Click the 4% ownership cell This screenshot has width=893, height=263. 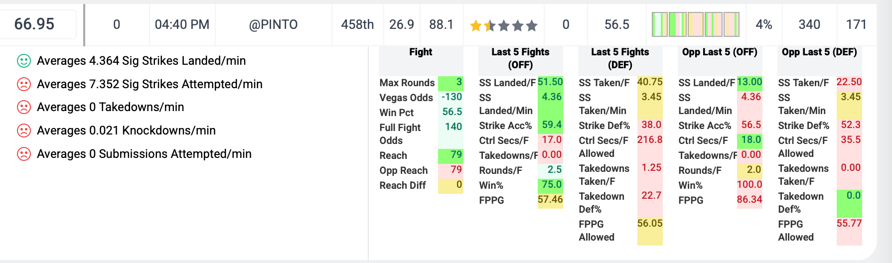tap(764, 24)
